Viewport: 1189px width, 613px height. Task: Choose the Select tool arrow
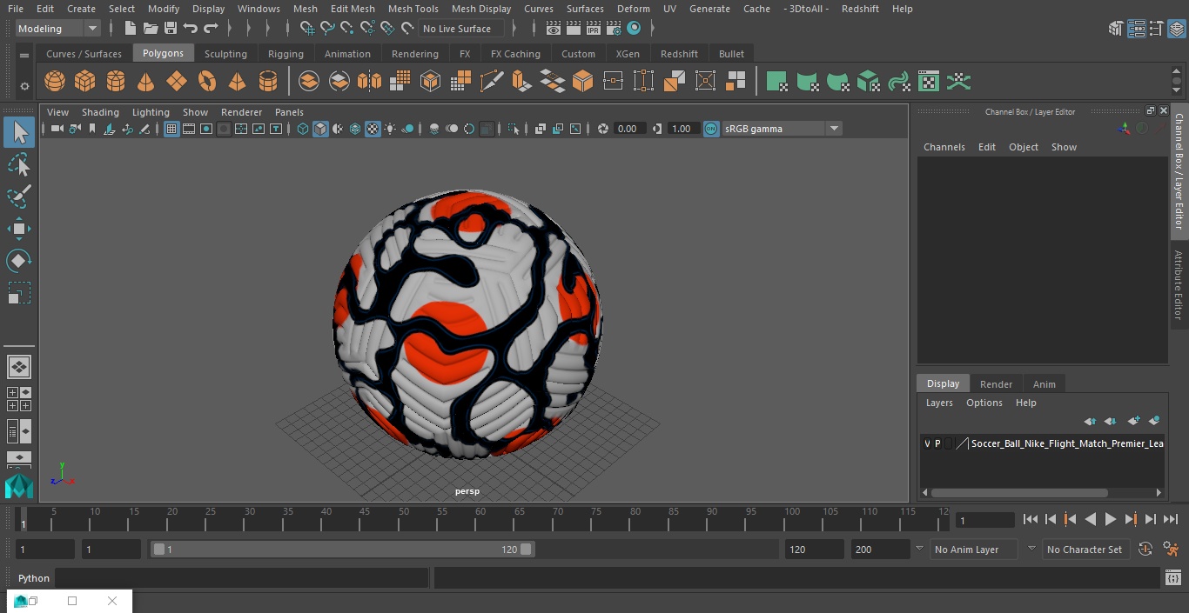coord(19,132)
